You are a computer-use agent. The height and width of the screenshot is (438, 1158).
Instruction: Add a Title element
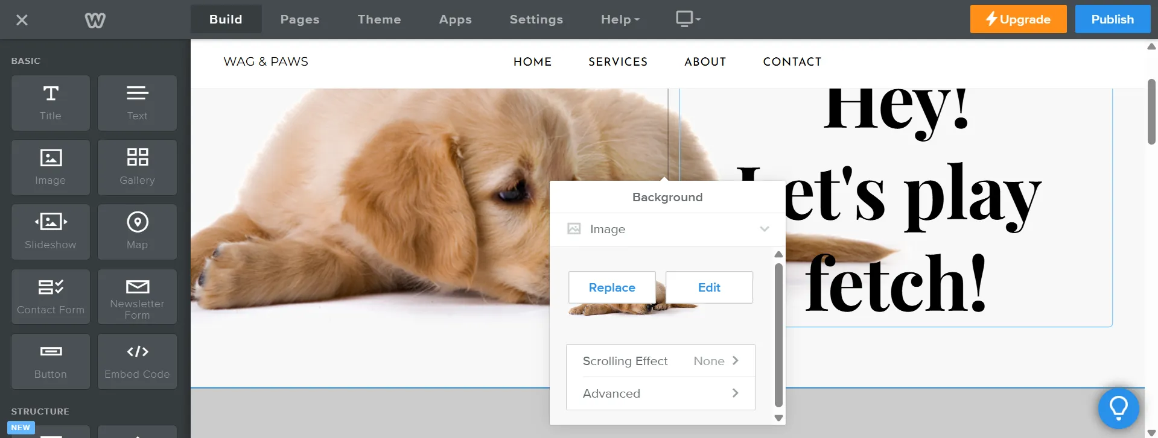51,103
